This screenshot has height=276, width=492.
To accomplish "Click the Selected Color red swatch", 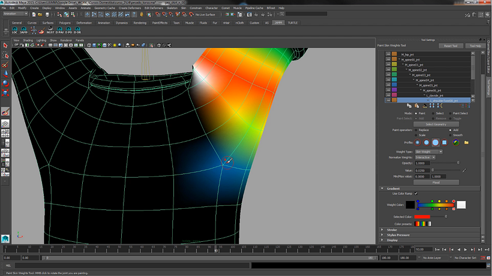I will (422, 217).
